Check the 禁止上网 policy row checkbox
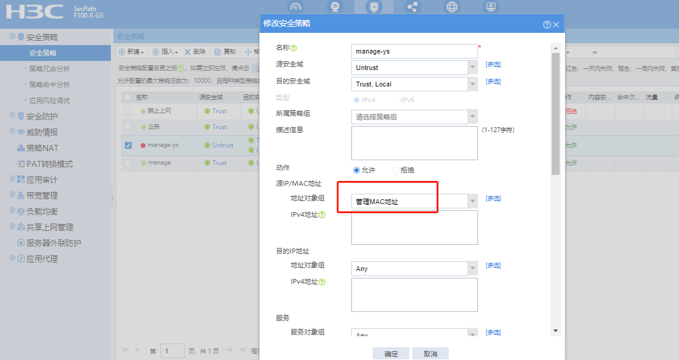The height and width of the screenshot is (360, 679). 128,111
